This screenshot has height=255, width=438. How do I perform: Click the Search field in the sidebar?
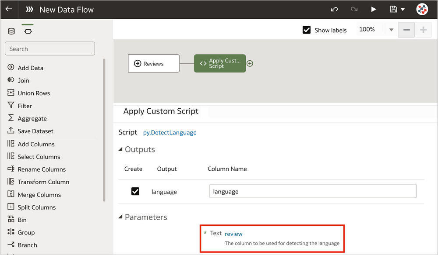[x=49, y=48]
